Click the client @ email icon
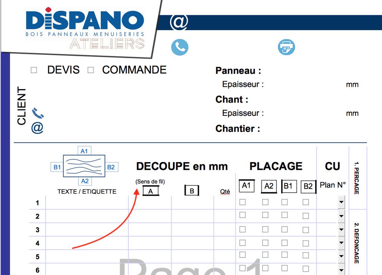Image resolution: width=382 pixels, height=275 pixels. tap(37, 128)
